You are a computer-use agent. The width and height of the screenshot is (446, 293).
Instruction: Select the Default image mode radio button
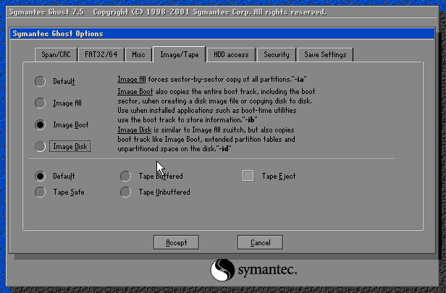coord(40,81)
